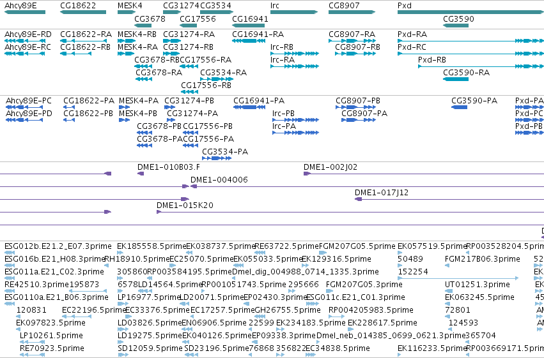Image resolution: width=544 pixels, height=358 pixels.
Task: Click transcript Pxd-RA
Action: point(412,34)
